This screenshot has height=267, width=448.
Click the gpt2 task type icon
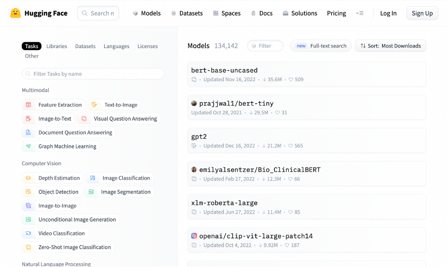point(194,146)
